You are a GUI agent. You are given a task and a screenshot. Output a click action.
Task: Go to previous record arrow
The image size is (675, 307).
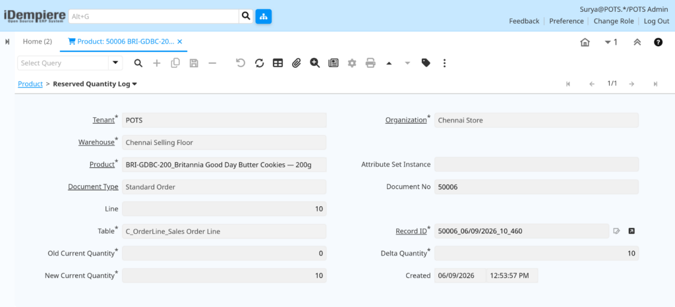[591, 84]
